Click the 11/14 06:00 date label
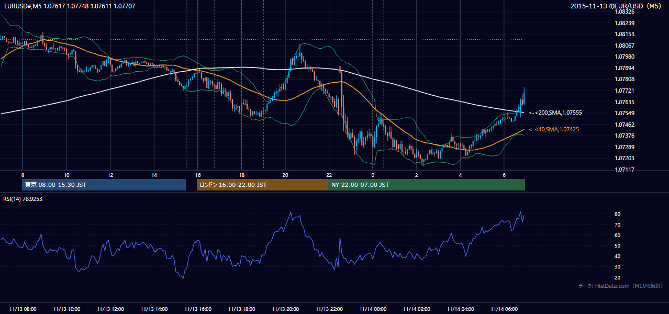 (x=504, y=309)
